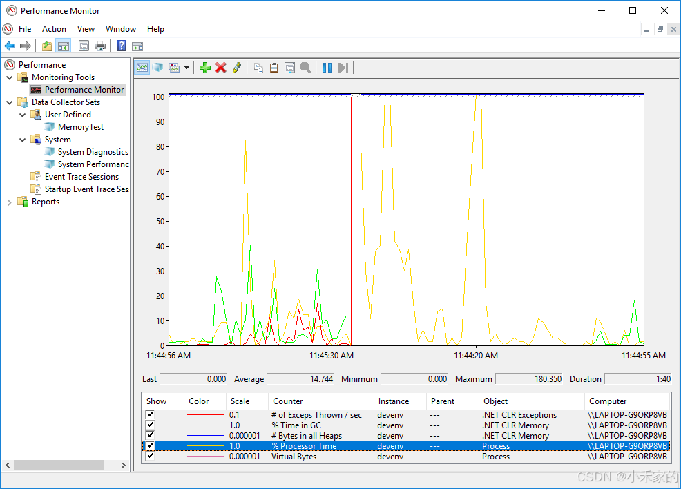
Task: Uncheck Show for % Processor Time counter
Action: pyautogui.click(x=150, y=445)
